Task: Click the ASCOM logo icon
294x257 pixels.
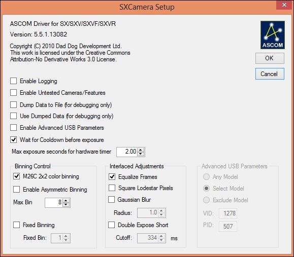Action: coord(273,35)
